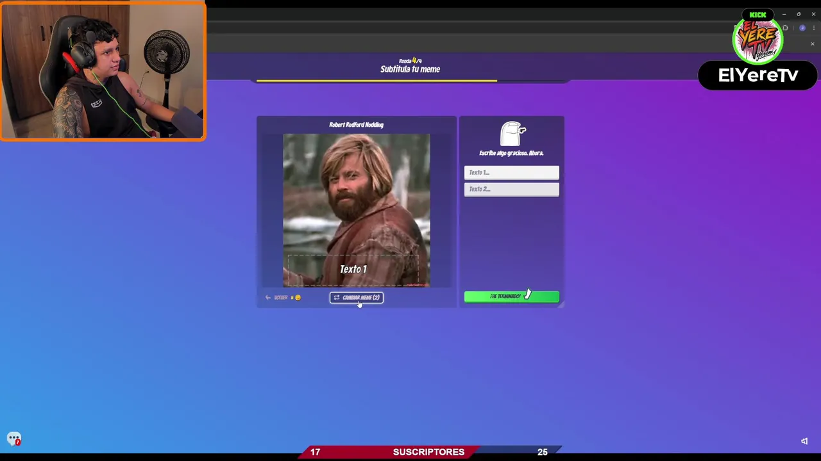Screen dimensions: 821x461
Task: Focus the Texto 1 input field
Action: [511, 172]
